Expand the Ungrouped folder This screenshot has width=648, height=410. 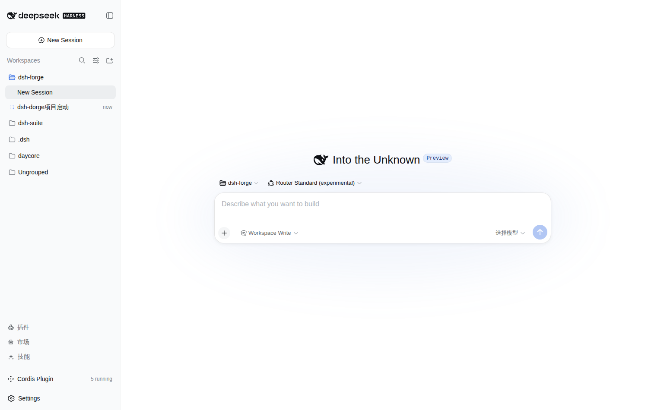[60, 172]
